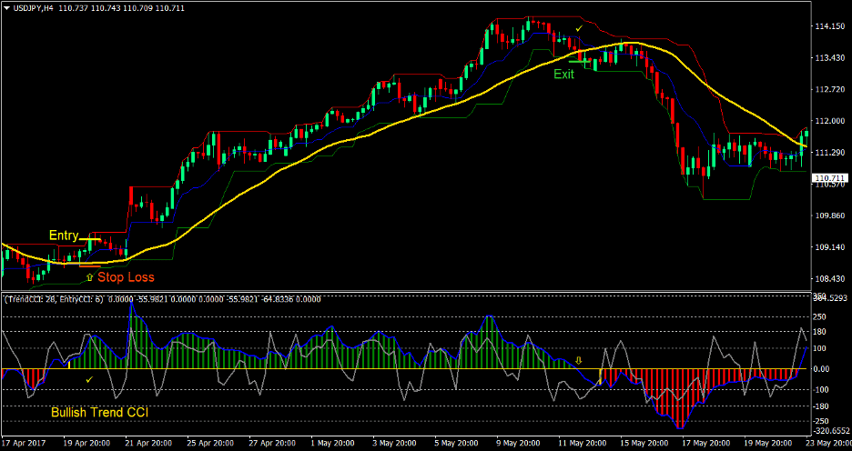The image size is (852, 451).
Task: Select the yellow up-arrow signal near Stop Loss
Action: click(x=89, y=277)
